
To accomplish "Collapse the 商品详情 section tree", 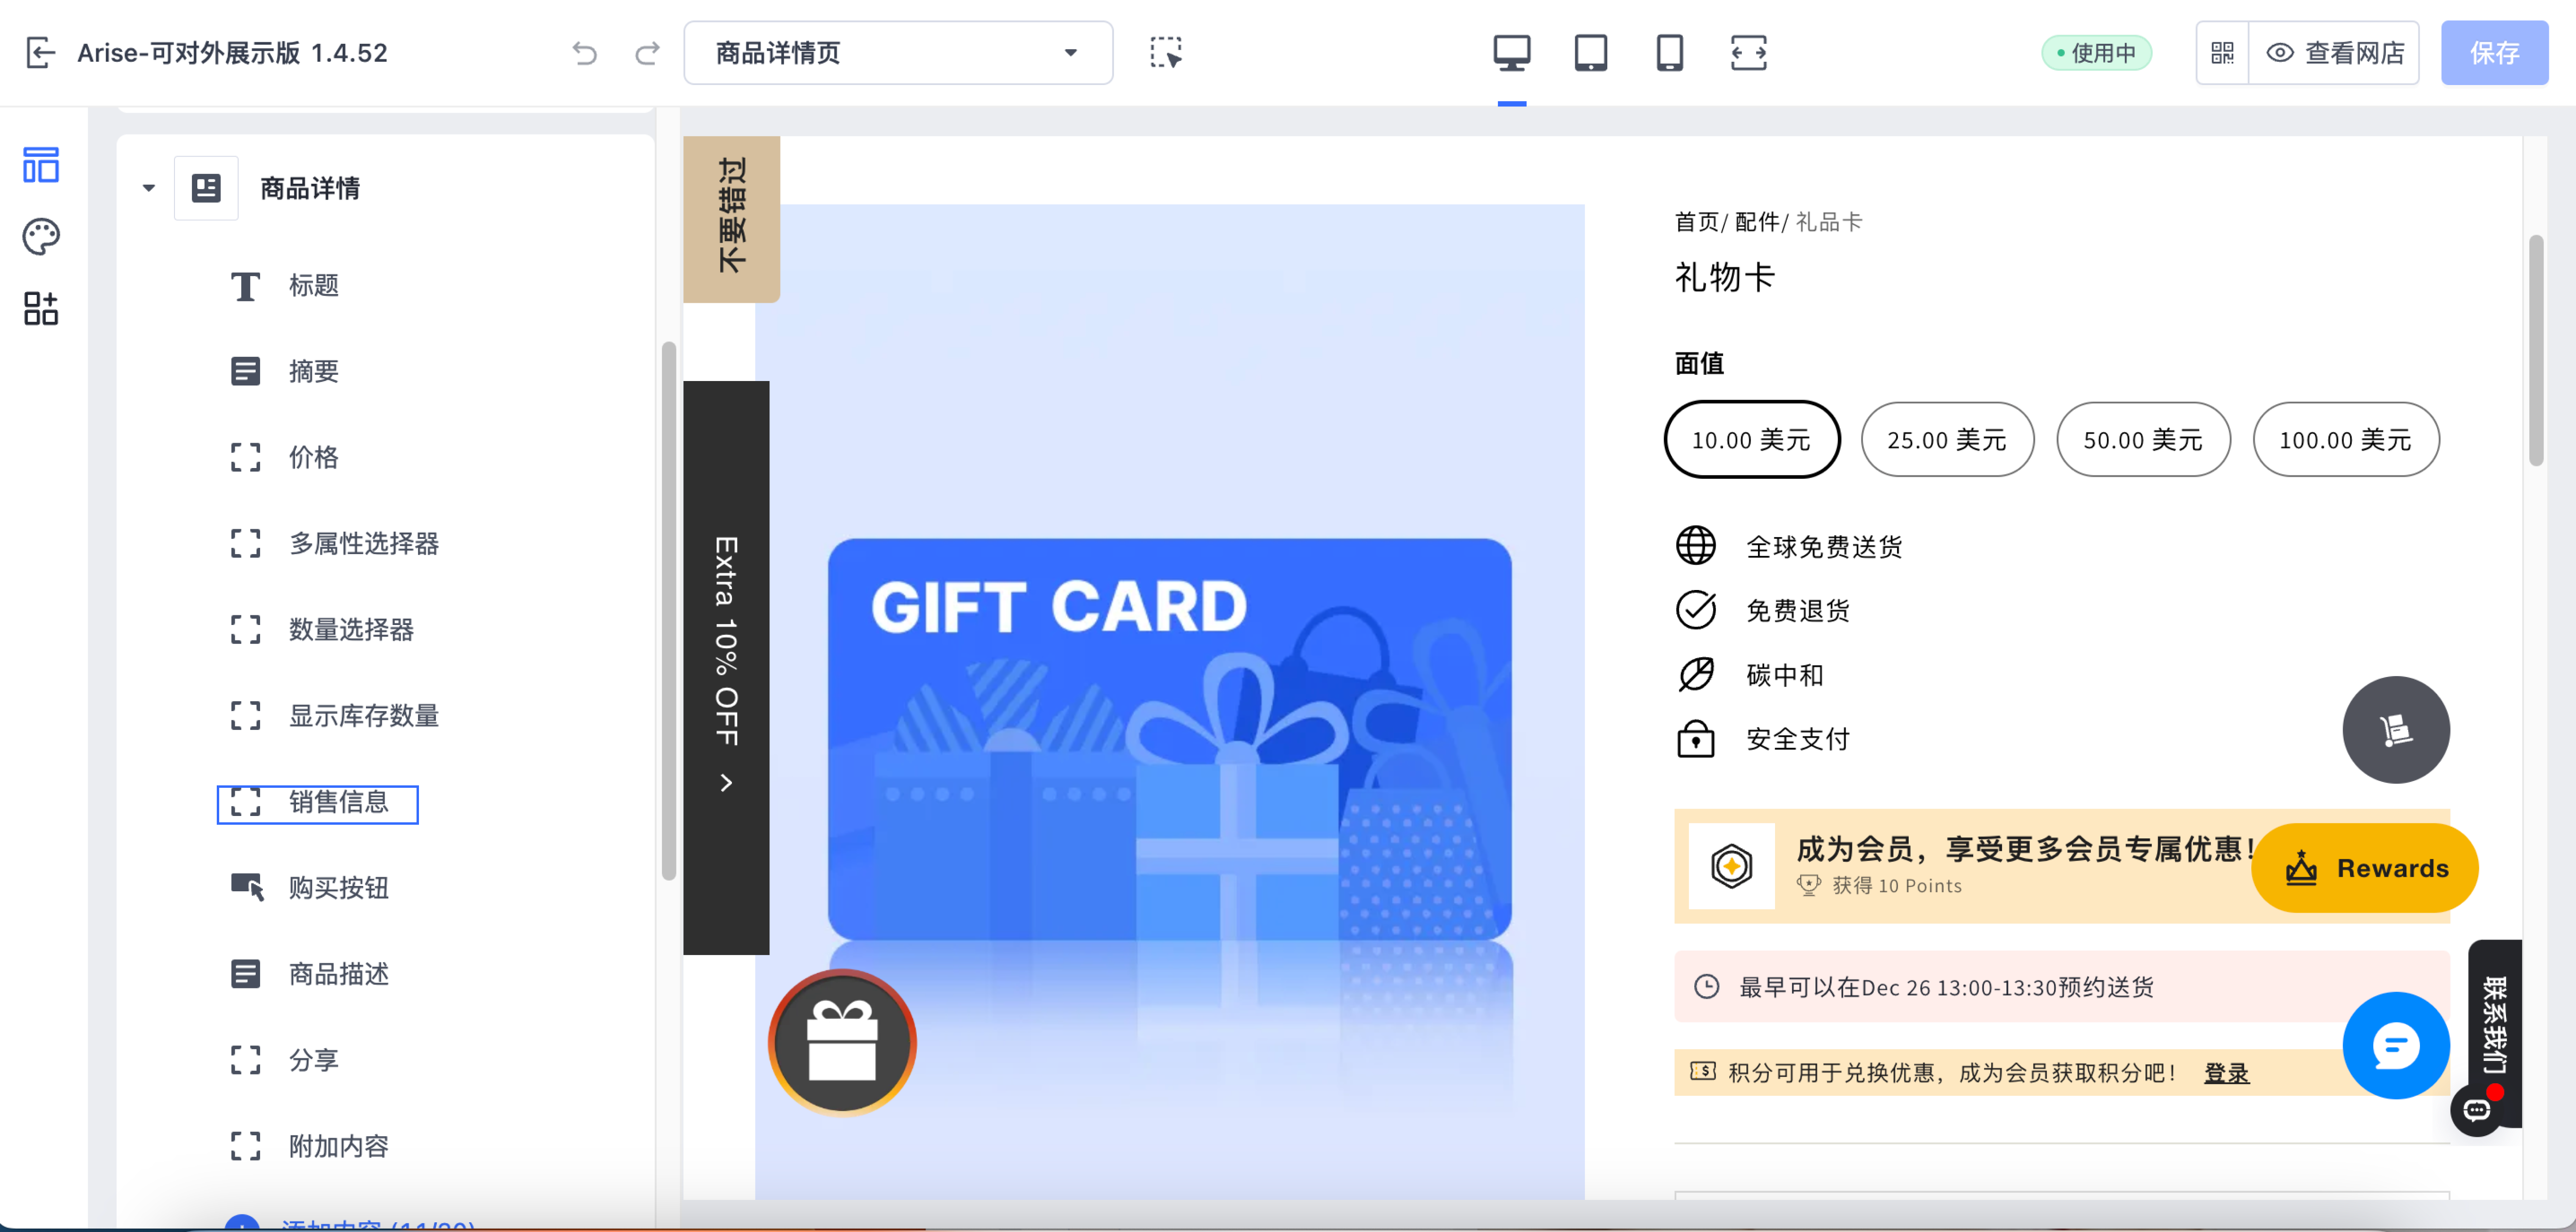I will [149, 188].
